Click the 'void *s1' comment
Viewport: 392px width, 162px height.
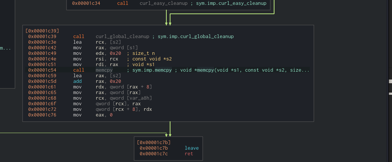(144, 65)
